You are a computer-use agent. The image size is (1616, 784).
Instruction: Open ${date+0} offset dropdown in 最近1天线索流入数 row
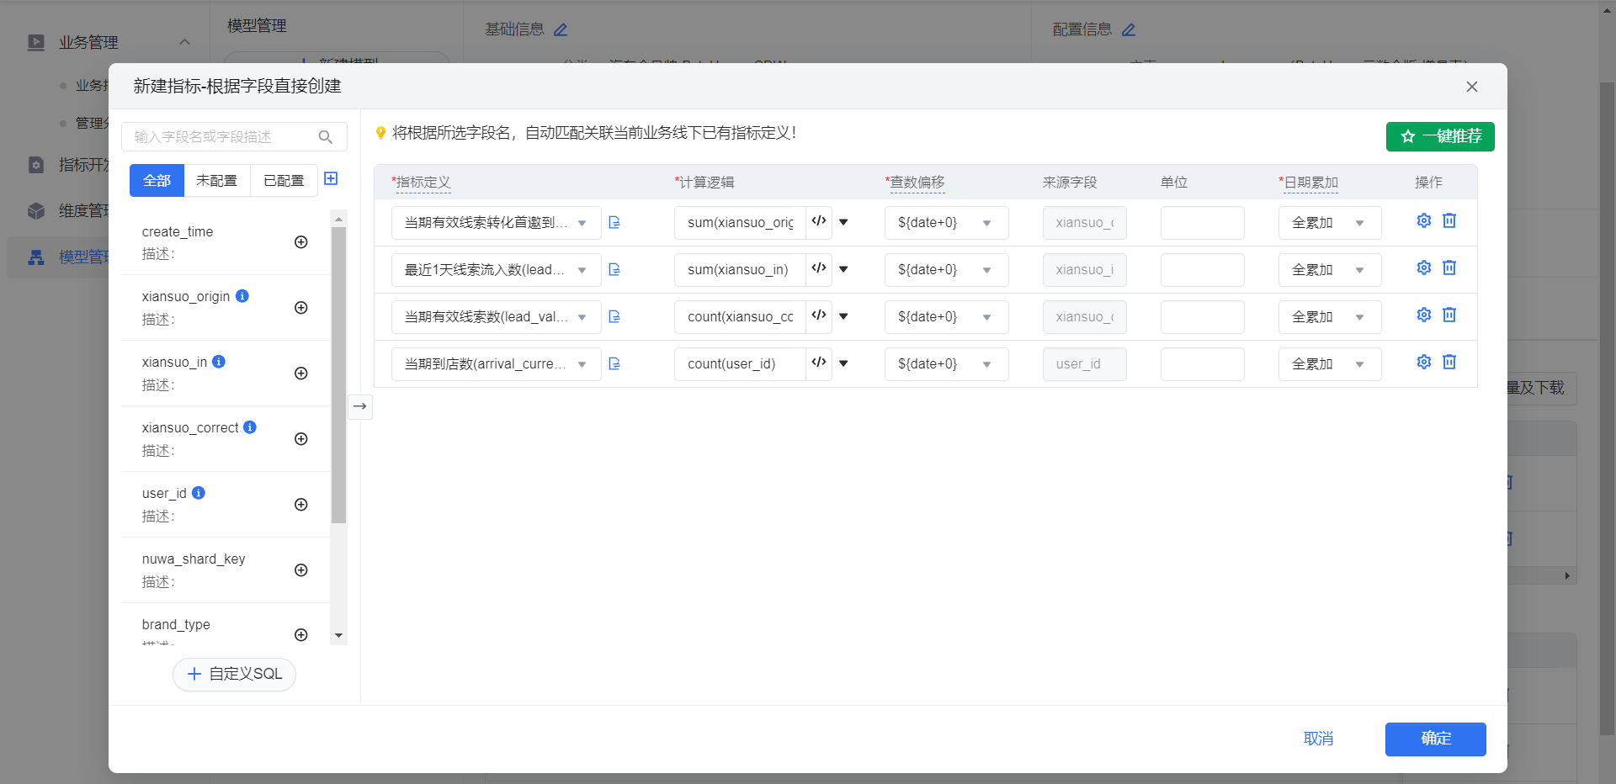[x=947, y=270]
